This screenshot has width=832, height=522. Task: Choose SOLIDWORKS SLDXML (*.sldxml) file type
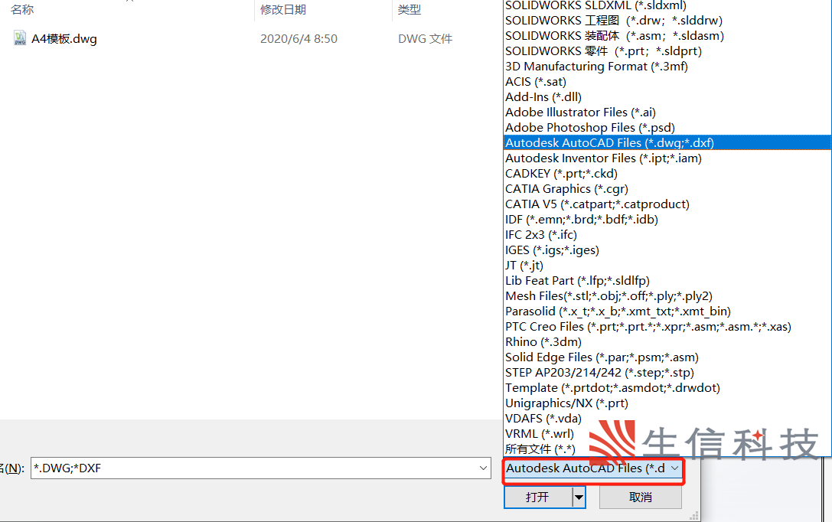tap(667, 5)
